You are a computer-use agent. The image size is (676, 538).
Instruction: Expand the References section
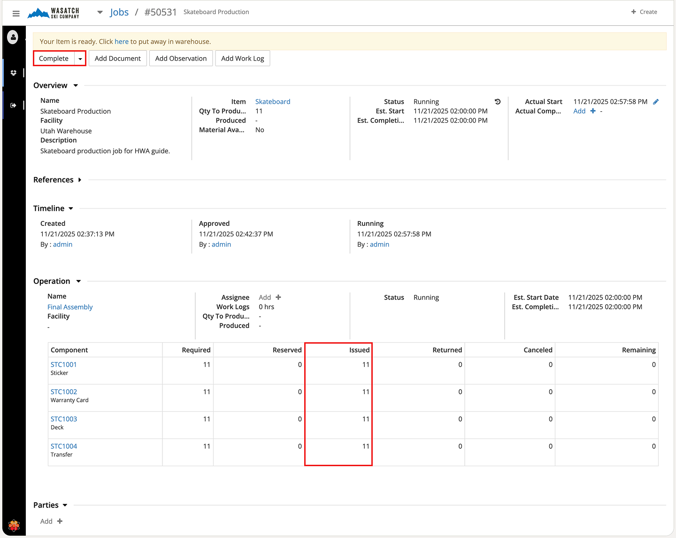(x=80, y=180)
